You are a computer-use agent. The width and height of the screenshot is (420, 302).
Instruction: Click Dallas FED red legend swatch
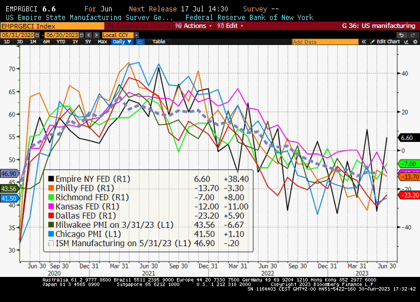pyautogui.click(x=51, y=215)
